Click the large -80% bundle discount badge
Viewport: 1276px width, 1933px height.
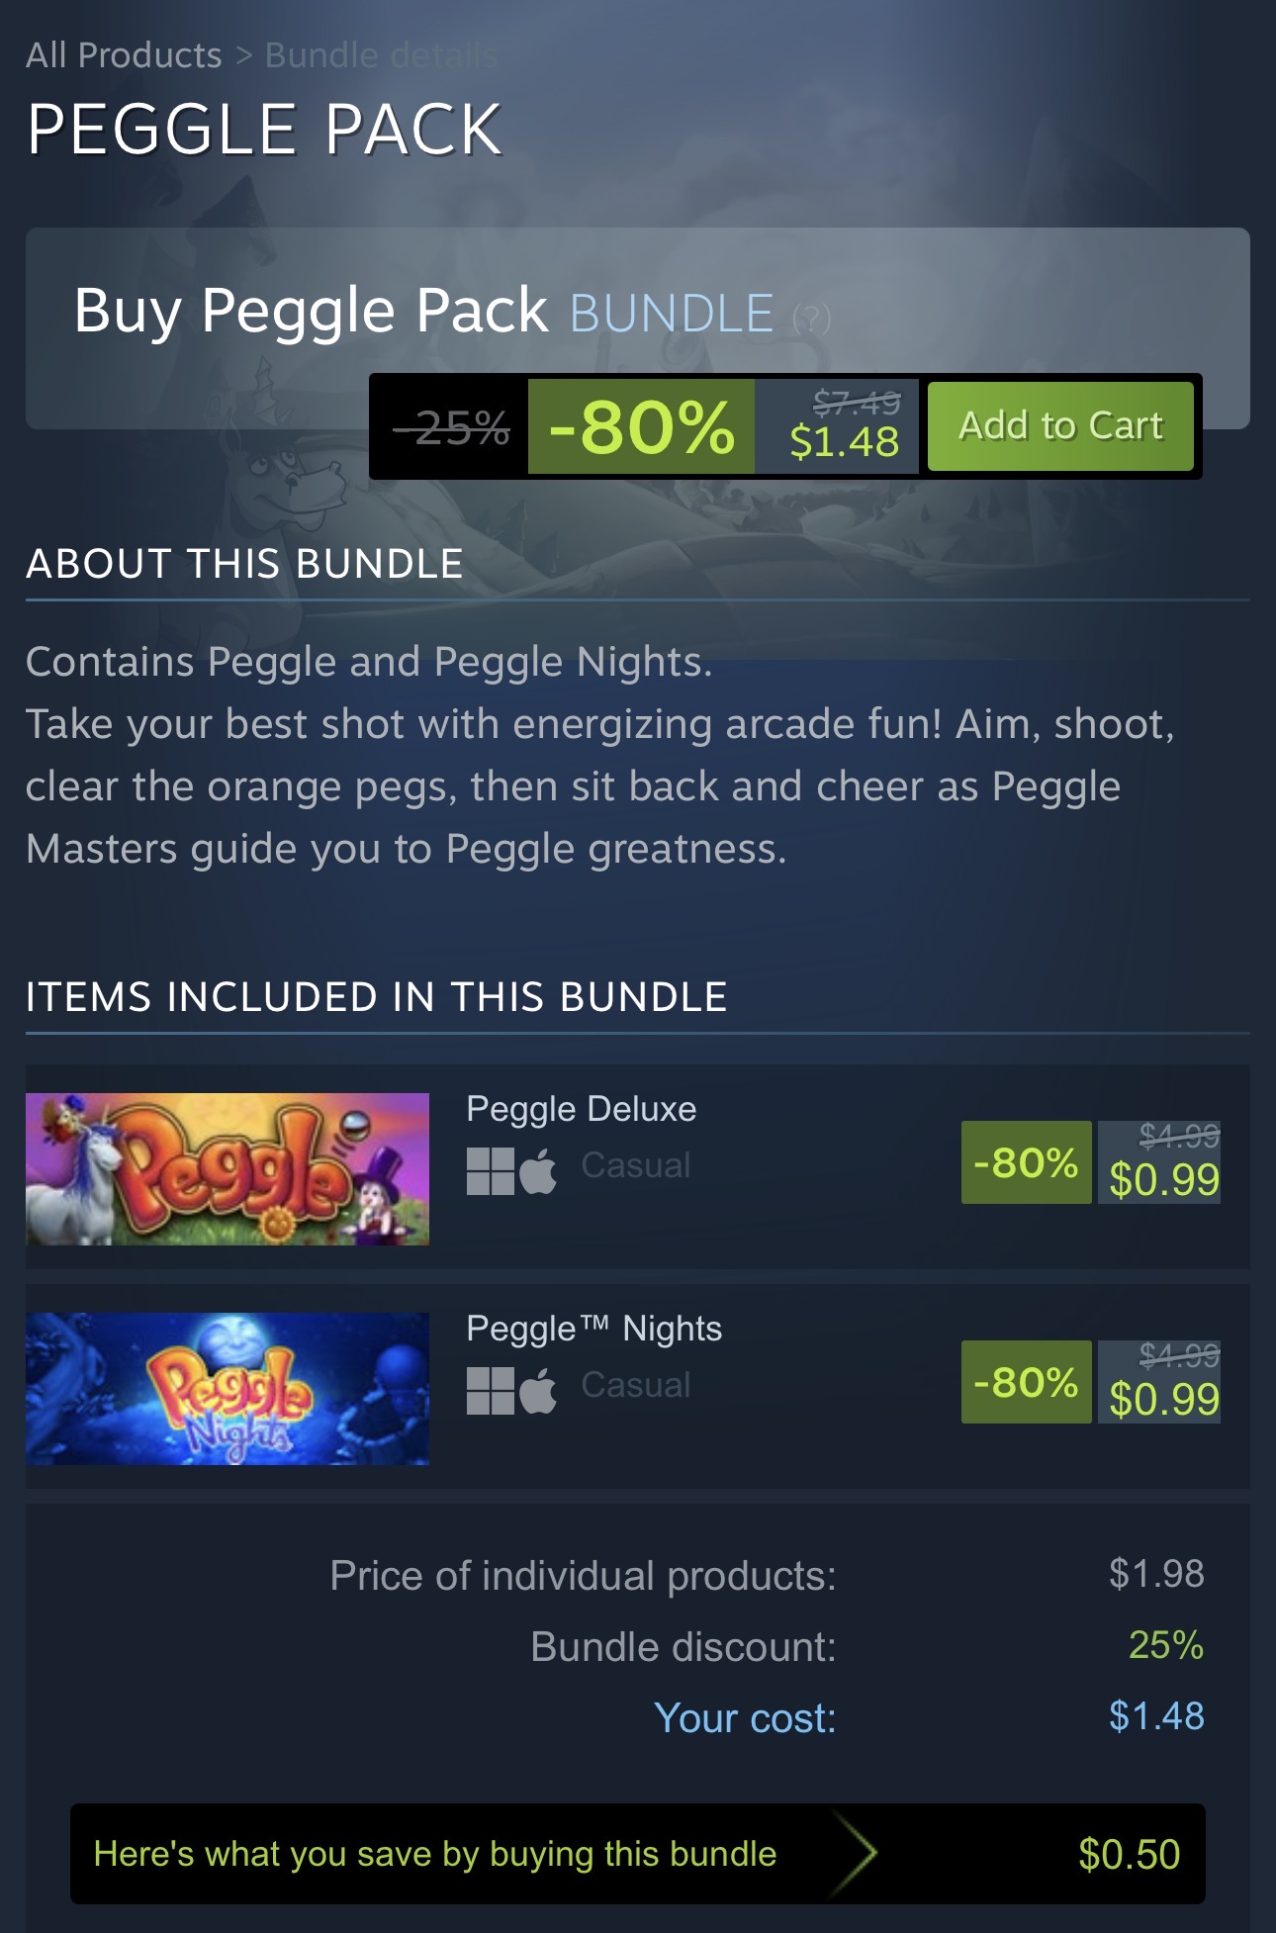click(x=641, y=426)
